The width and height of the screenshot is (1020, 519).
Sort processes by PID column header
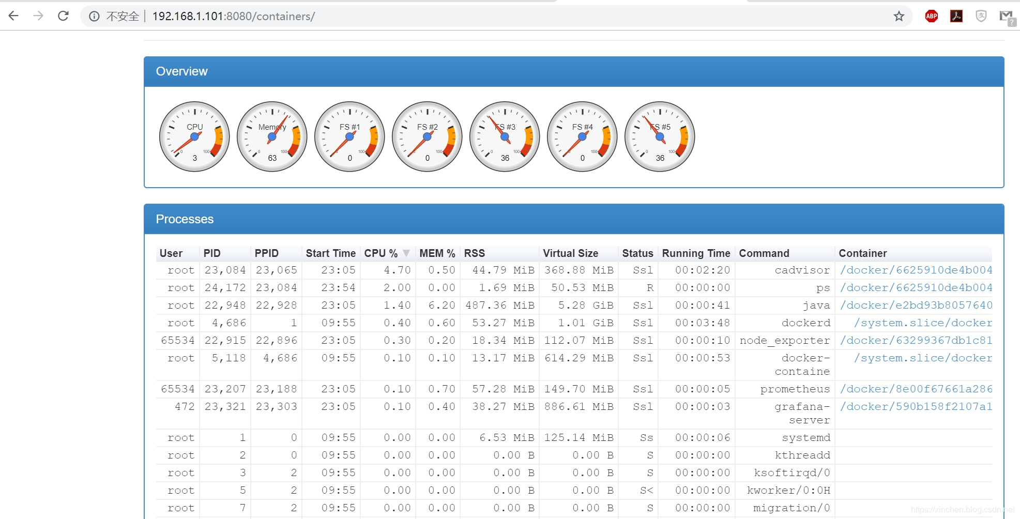point(212,253)
